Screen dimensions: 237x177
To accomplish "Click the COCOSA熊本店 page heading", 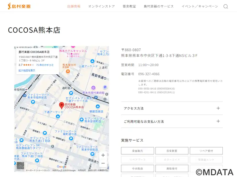I will pyautogui.click(x=34, y=30).
